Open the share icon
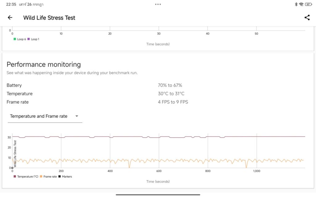Viewport: 316px width, 197px height. pyautogui.click(x=307, y=18)
